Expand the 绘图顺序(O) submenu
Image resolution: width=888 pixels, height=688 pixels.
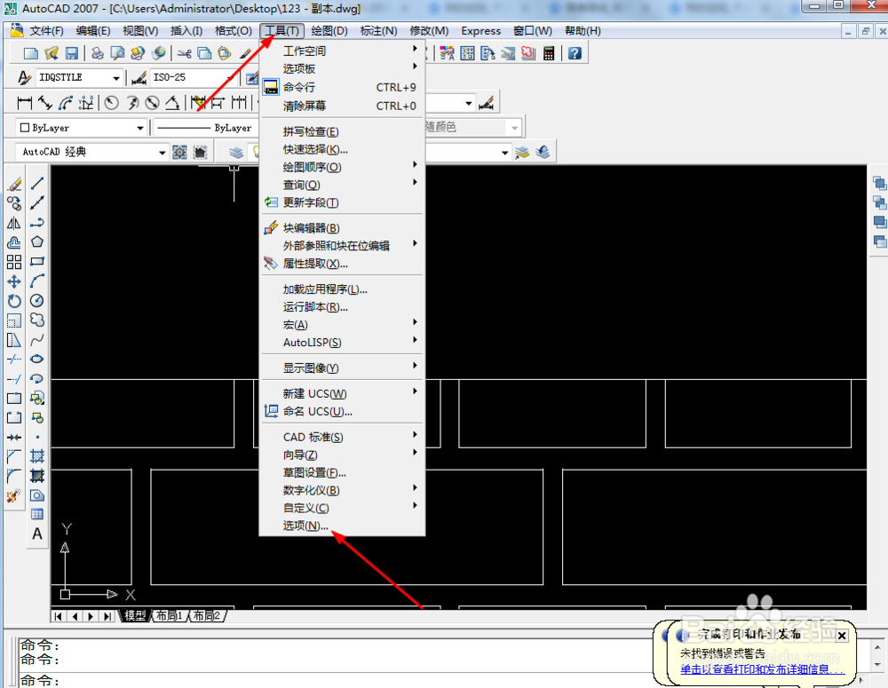(342, 167)
